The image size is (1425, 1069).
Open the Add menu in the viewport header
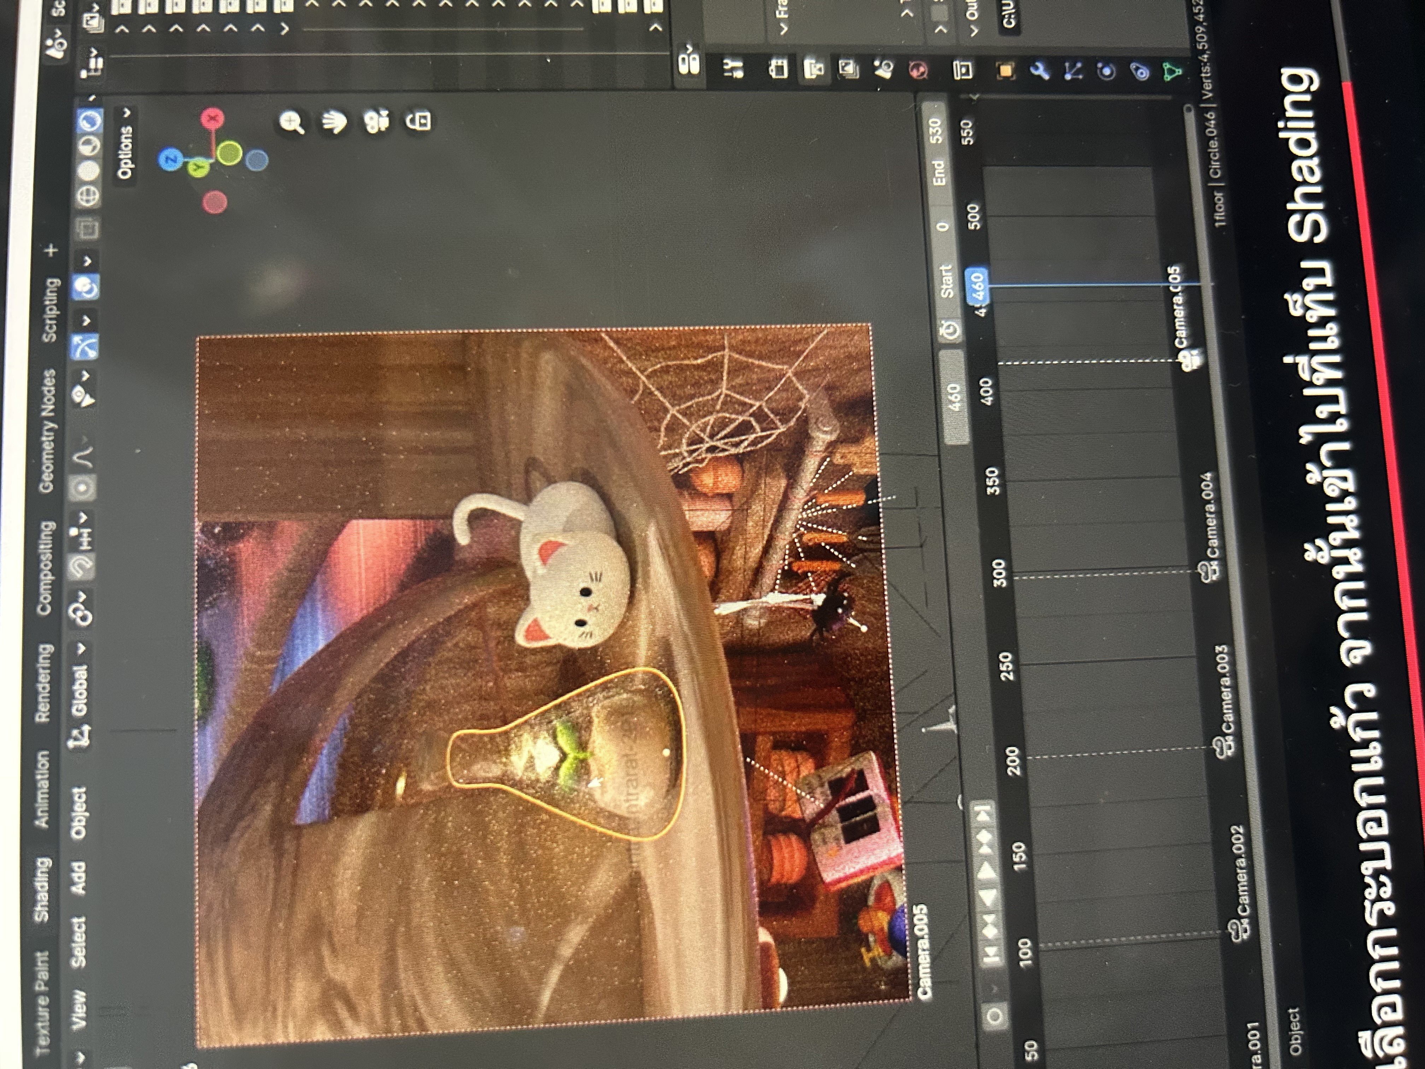pyautogui.click(x=78, y=878)
